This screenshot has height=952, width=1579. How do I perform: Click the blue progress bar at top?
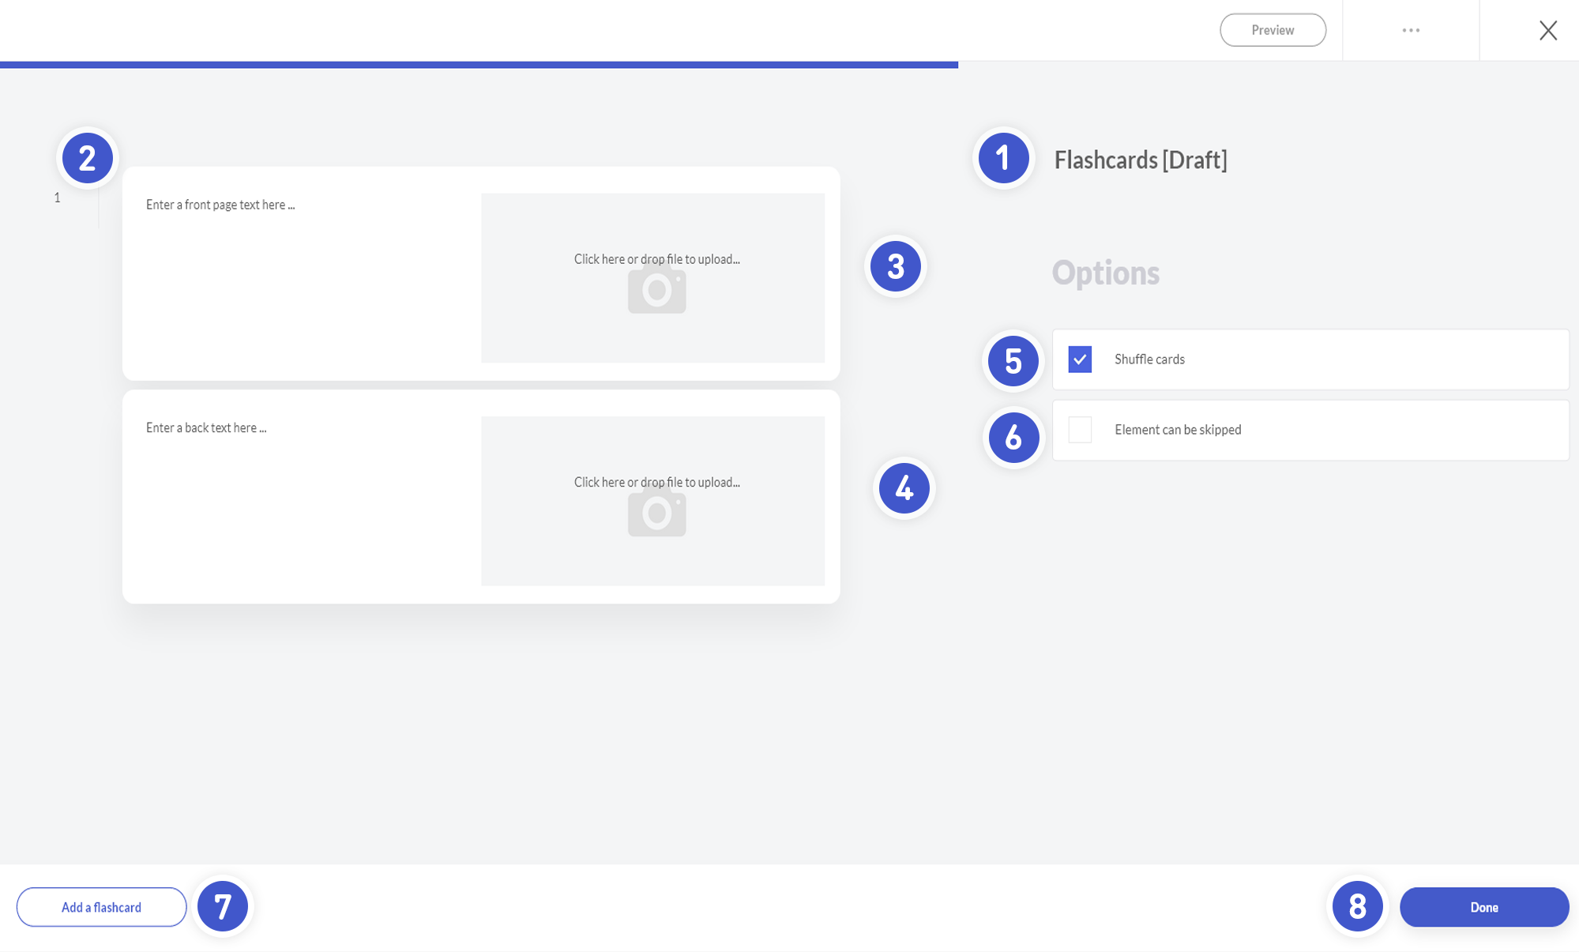coord(479,65)
